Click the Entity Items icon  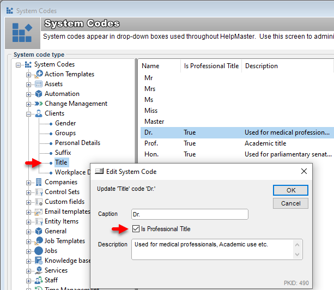click(x=39, y=221)
